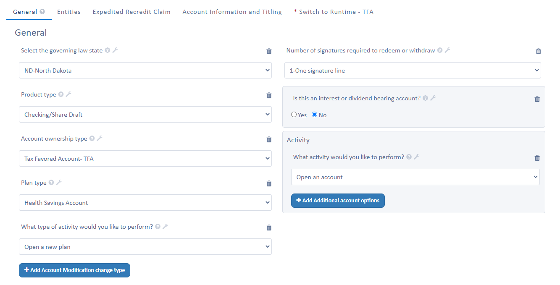Open the Expedited Recredit Claim tab

pyautogui.click(x=131, y=12)
